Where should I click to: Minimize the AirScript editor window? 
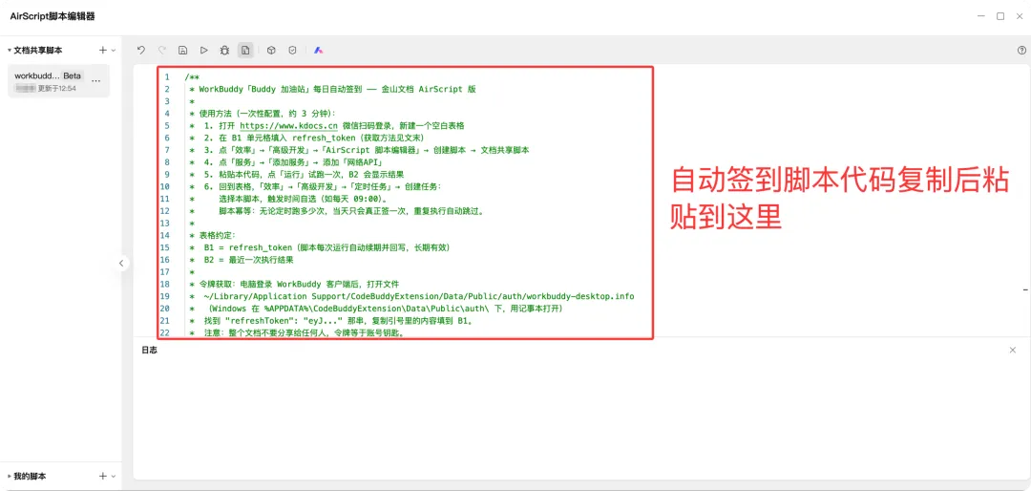[x=980, y=16]
